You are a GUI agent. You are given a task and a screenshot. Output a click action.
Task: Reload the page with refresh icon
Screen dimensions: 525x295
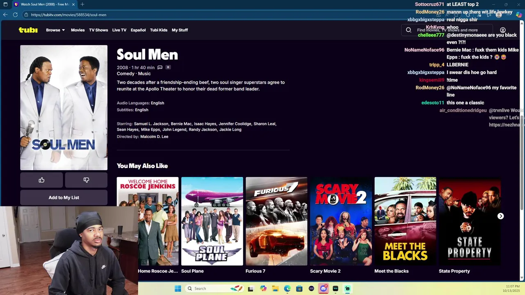[x=15, y=14]
